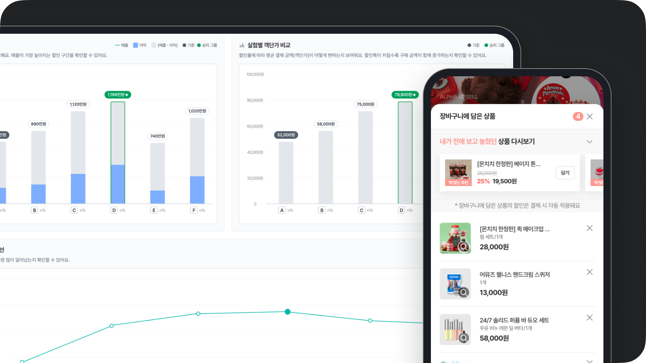
Task: Click the bar chart icon beside 실험별 객단가 비교
Action: point(242,45)
